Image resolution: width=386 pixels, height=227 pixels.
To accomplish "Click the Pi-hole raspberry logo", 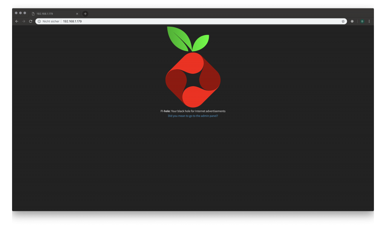I will tap(193, 67).
